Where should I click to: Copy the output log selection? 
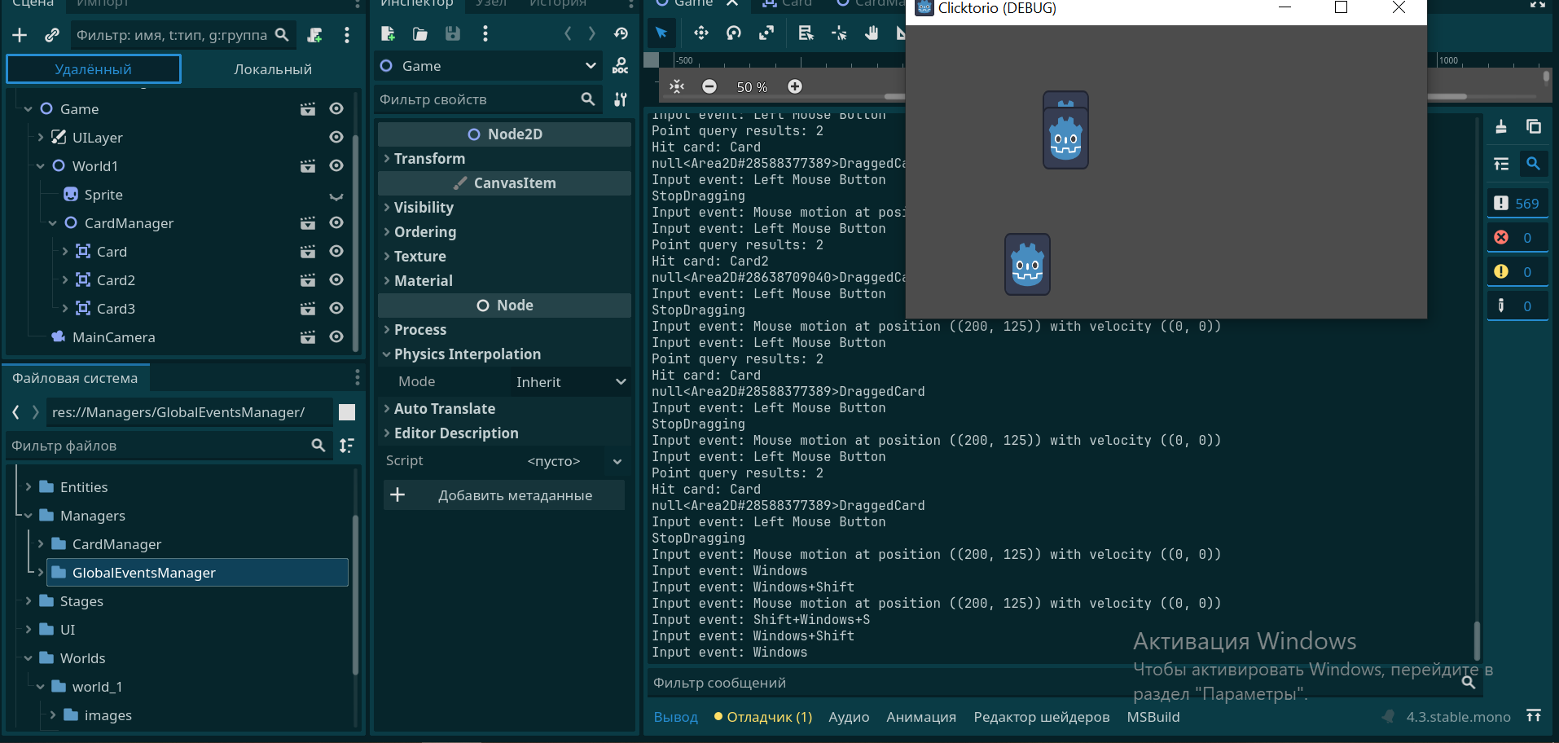click(x=1534, y=127)
